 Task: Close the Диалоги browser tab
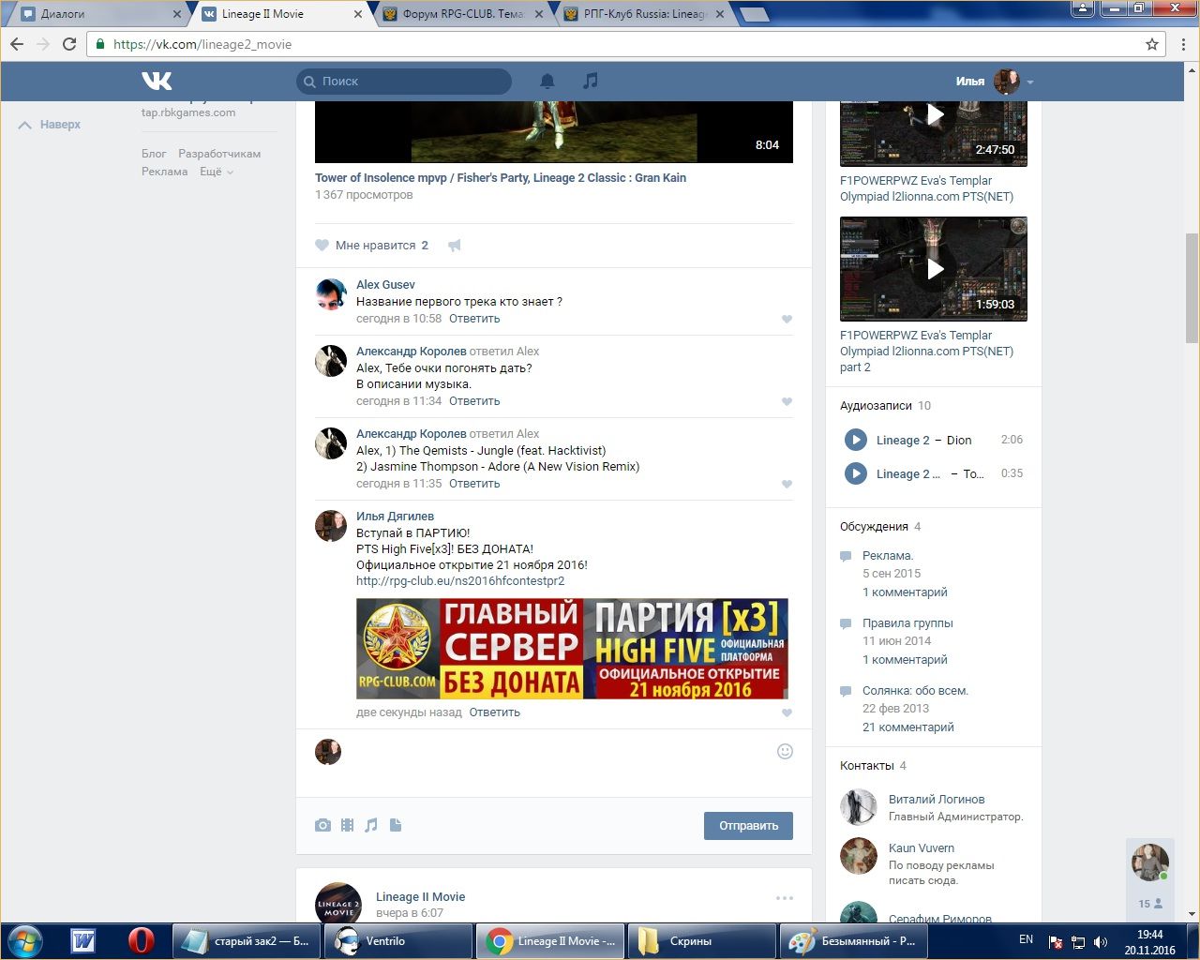pyautogui.click(x=177, y=14)
